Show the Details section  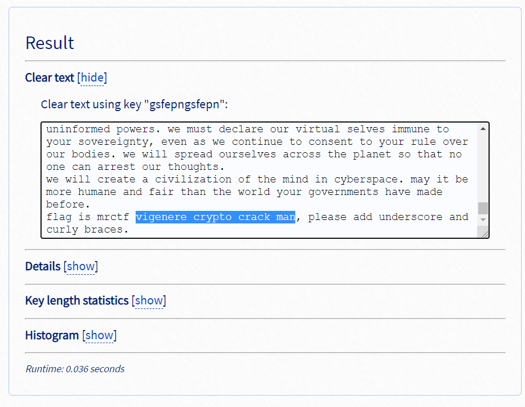(x=81, y=266)
